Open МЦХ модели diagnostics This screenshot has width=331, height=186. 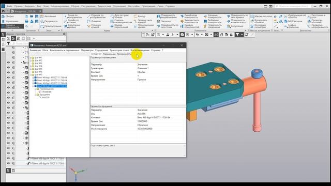coord(293,21)
